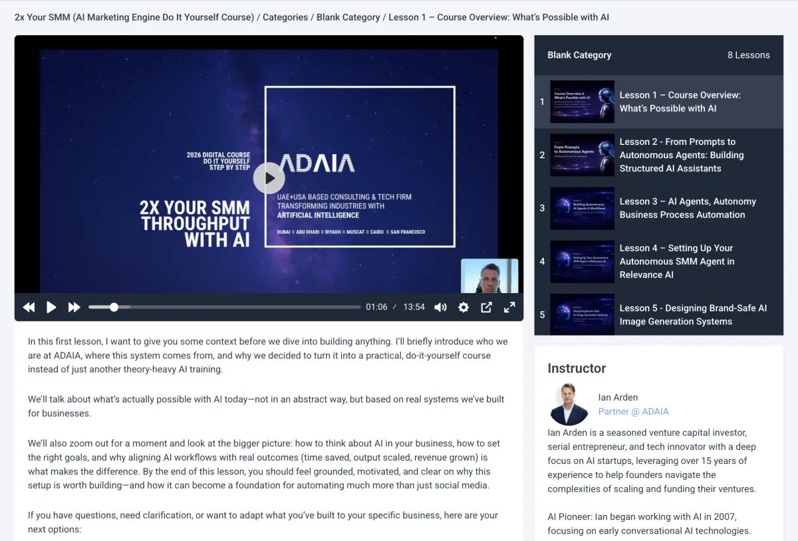Screen dimensions: 798x541
Task: Click the 'Partner @ ADAIA' link
Action: click(x=634, y=411)
